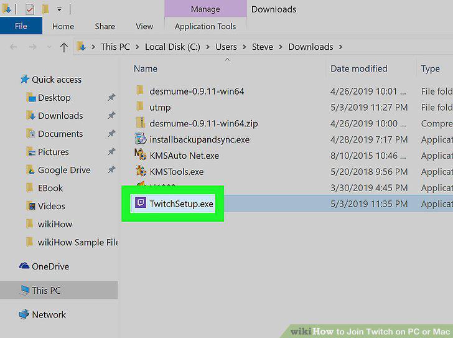Expand chevron after Users breadcrumb
Image resolution: width=453 pixels, height=338 pixels.
[x=245, y=47]
